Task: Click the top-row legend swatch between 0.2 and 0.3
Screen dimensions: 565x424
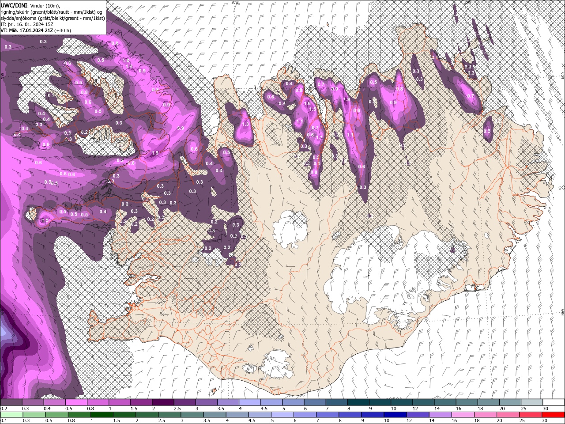Action: (11, 402)
